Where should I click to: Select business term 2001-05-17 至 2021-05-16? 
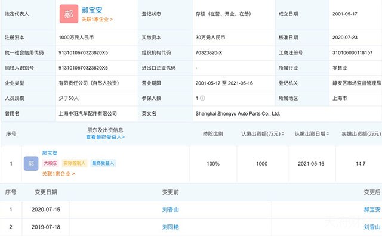point(224,83)
